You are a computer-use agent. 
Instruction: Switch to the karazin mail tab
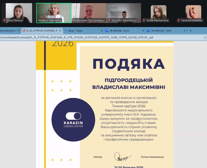pyautogui.click(x=8, y=31)
